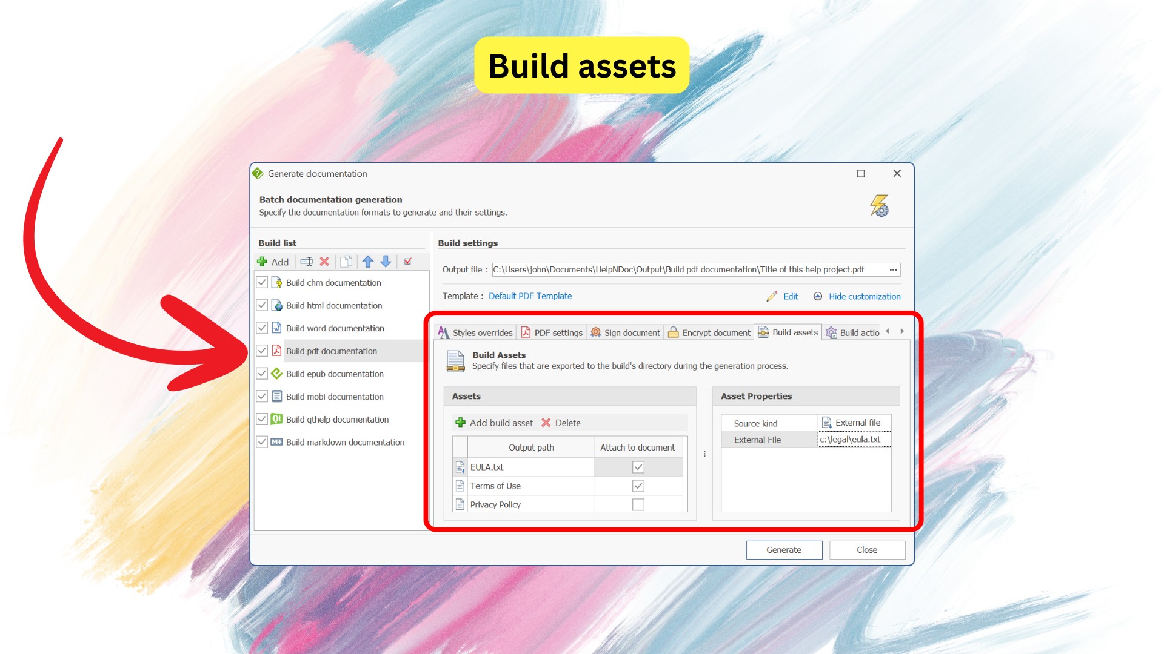Click the lightning gear batch icon
The image size is (1164, 654).
pos(880,206)
